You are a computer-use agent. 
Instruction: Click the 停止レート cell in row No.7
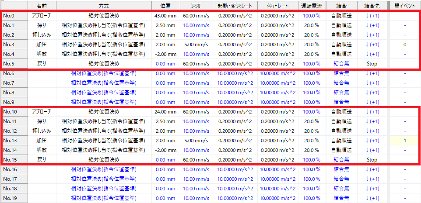pos(278,83)
